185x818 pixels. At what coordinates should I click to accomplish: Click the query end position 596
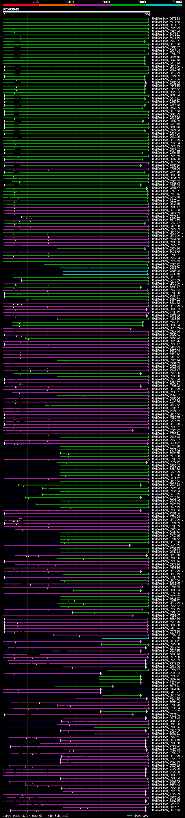146,14
